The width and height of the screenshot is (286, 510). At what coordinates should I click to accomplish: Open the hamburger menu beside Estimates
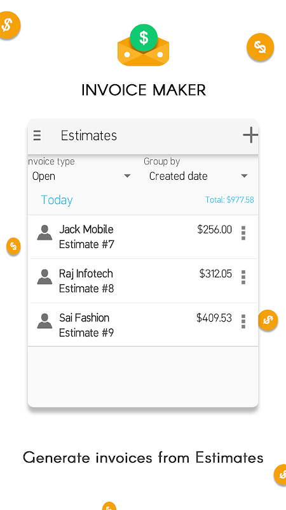[37, 135]
